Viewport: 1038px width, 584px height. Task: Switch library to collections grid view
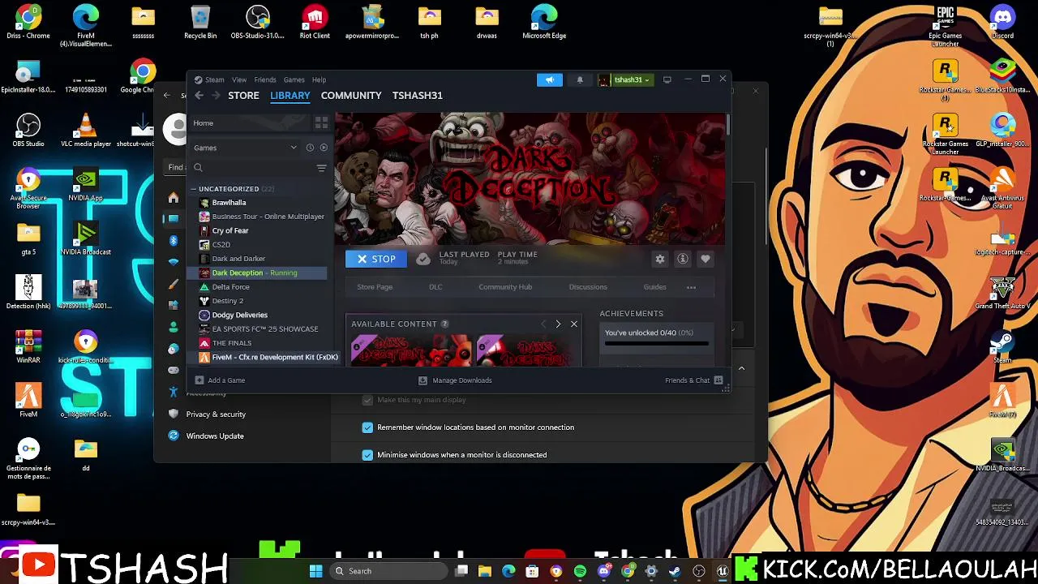(x=321, y=123)
